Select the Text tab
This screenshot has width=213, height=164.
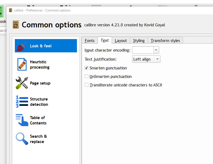tap(105, 40)
